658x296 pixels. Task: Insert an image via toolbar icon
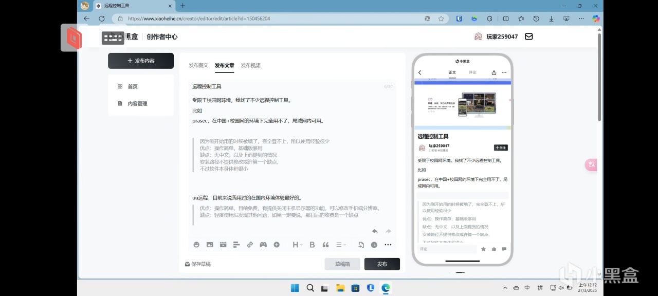click(x=210, y=245)
